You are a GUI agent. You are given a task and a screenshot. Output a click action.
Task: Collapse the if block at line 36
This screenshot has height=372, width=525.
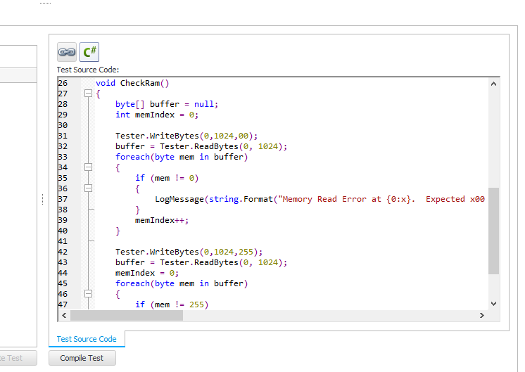pos(88,188)
